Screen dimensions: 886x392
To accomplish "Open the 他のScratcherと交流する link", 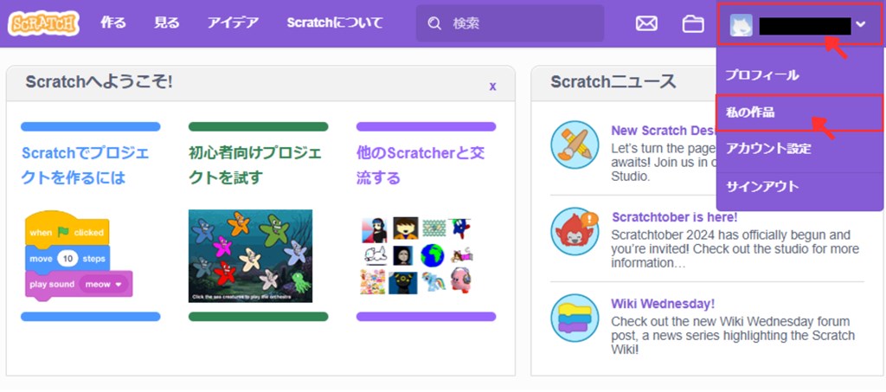I will (421, 165).
